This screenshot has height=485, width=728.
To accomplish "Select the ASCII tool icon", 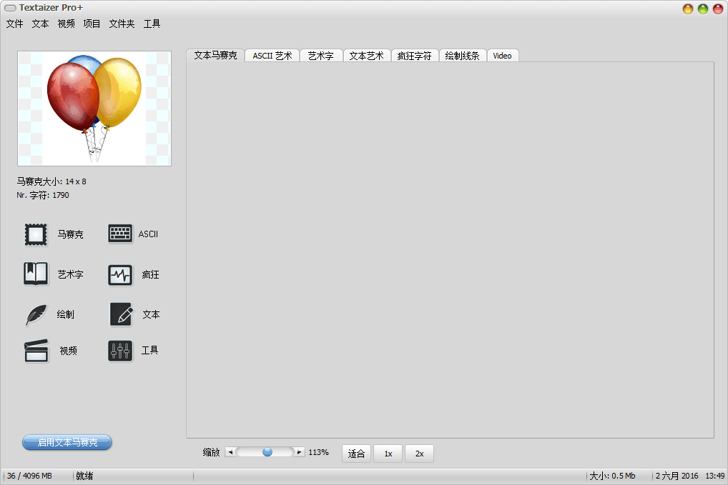I will coord(120,234).
